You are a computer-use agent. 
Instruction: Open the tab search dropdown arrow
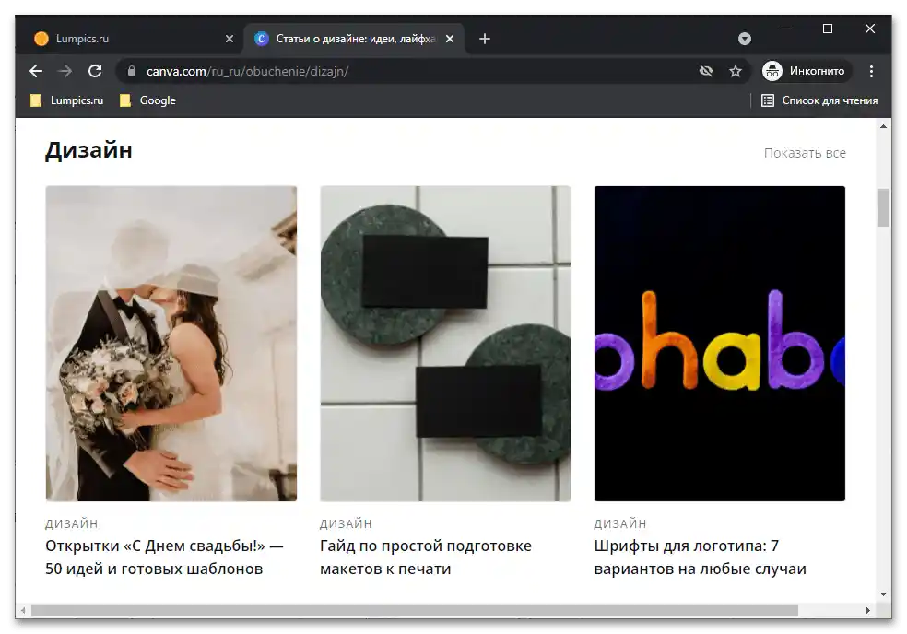[x=745, y=39]
